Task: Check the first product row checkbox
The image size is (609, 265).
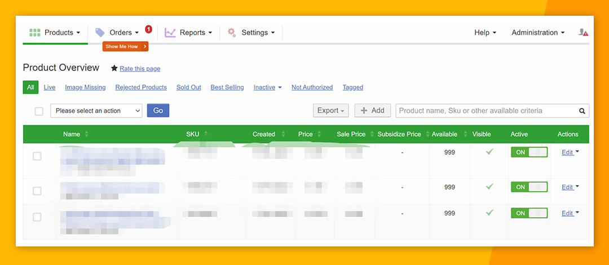Action: point(37,156)
